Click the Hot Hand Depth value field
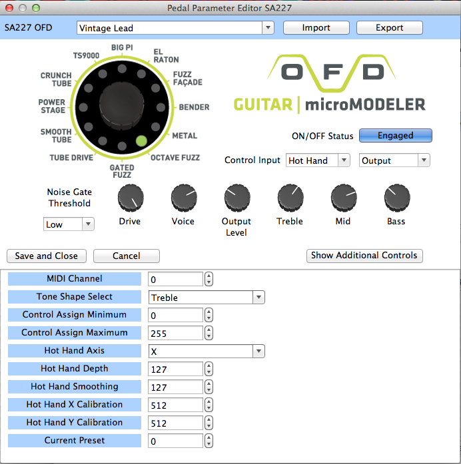This screenshot has width=461, height=464. click(175, 369)
